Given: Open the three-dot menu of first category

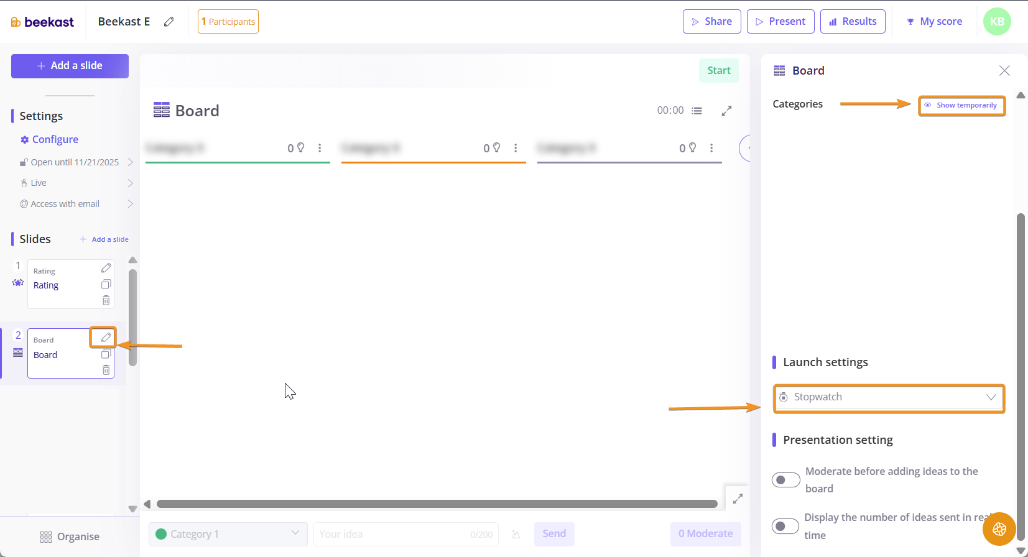Looking at the screenshot, I should click(320, 148).
